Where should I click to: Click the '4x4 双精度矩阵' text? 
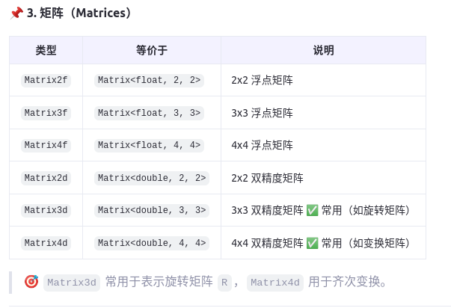[x=267, y=243]
